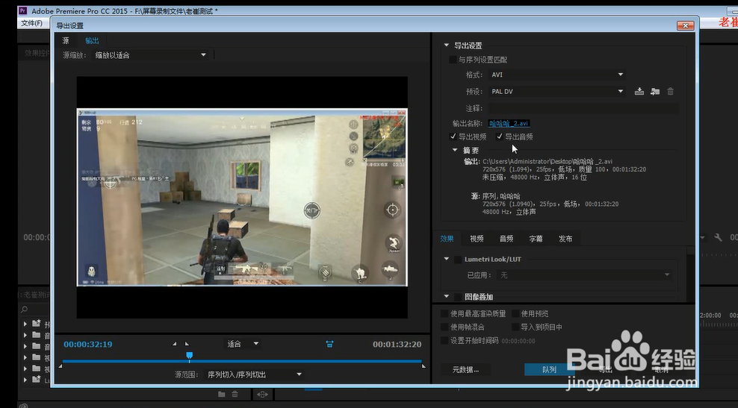Open the 文件(F) menu
Viewport: 738px width, 408px height.
(31, 23)
